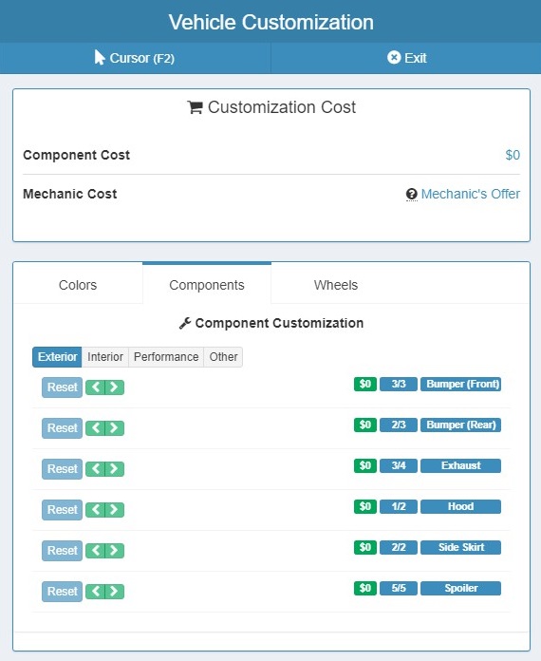The height and width of the screenshot is (661, 541).
Task: Open the Mechanic's Offer link
Action: pyautogui.click(x=470, y=194)
